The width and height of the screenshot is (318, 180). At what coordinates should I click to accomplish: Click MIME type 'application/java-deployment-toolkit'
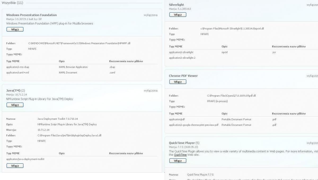(25, 159)
